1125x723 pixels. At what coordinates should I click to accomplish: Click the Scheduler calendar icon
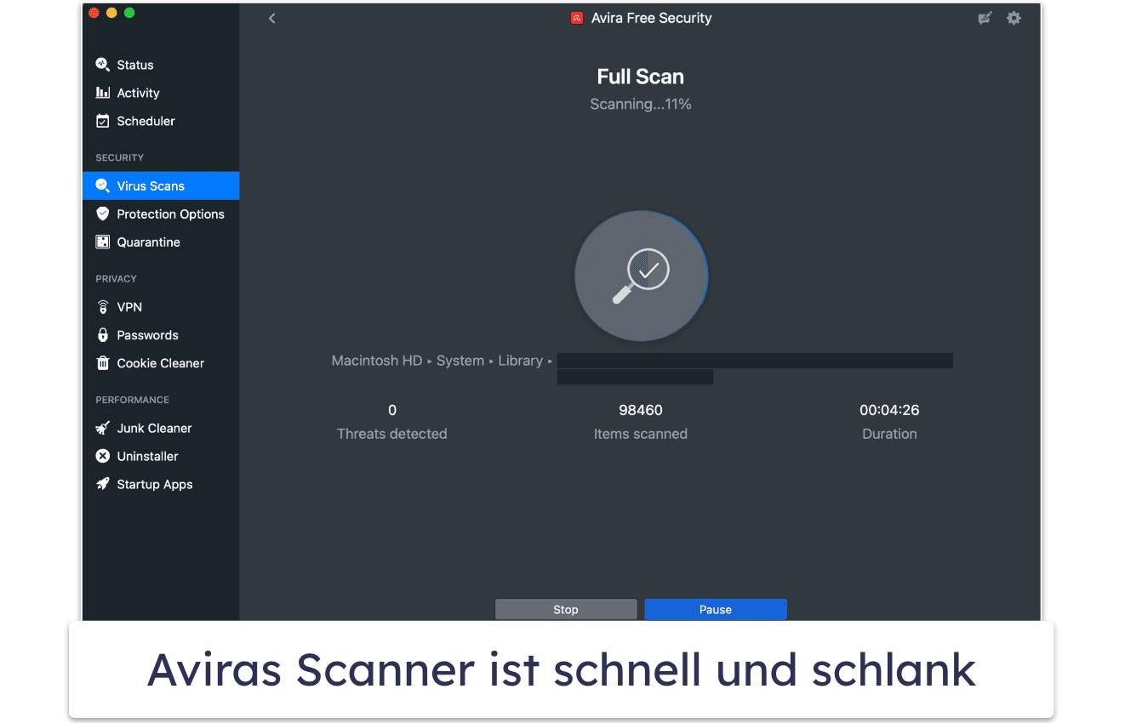pos(102,121)
